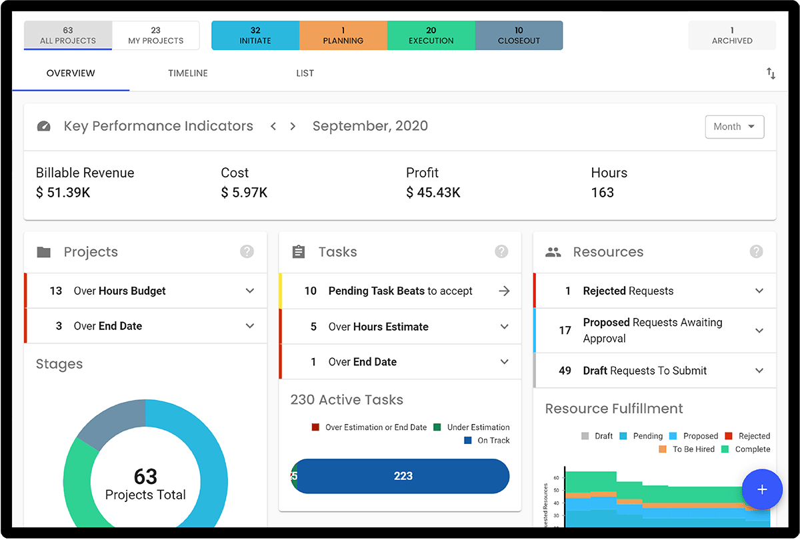The image size is (800, 540).
Task: Click the sort arrows icon
Action: [x=771, y=73]
